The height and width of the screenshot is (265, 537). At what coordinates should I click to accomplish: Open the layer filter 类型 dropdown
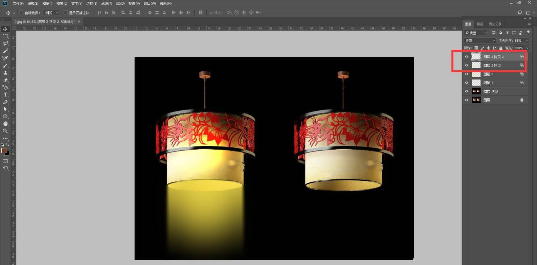click(x=476, y=33)
